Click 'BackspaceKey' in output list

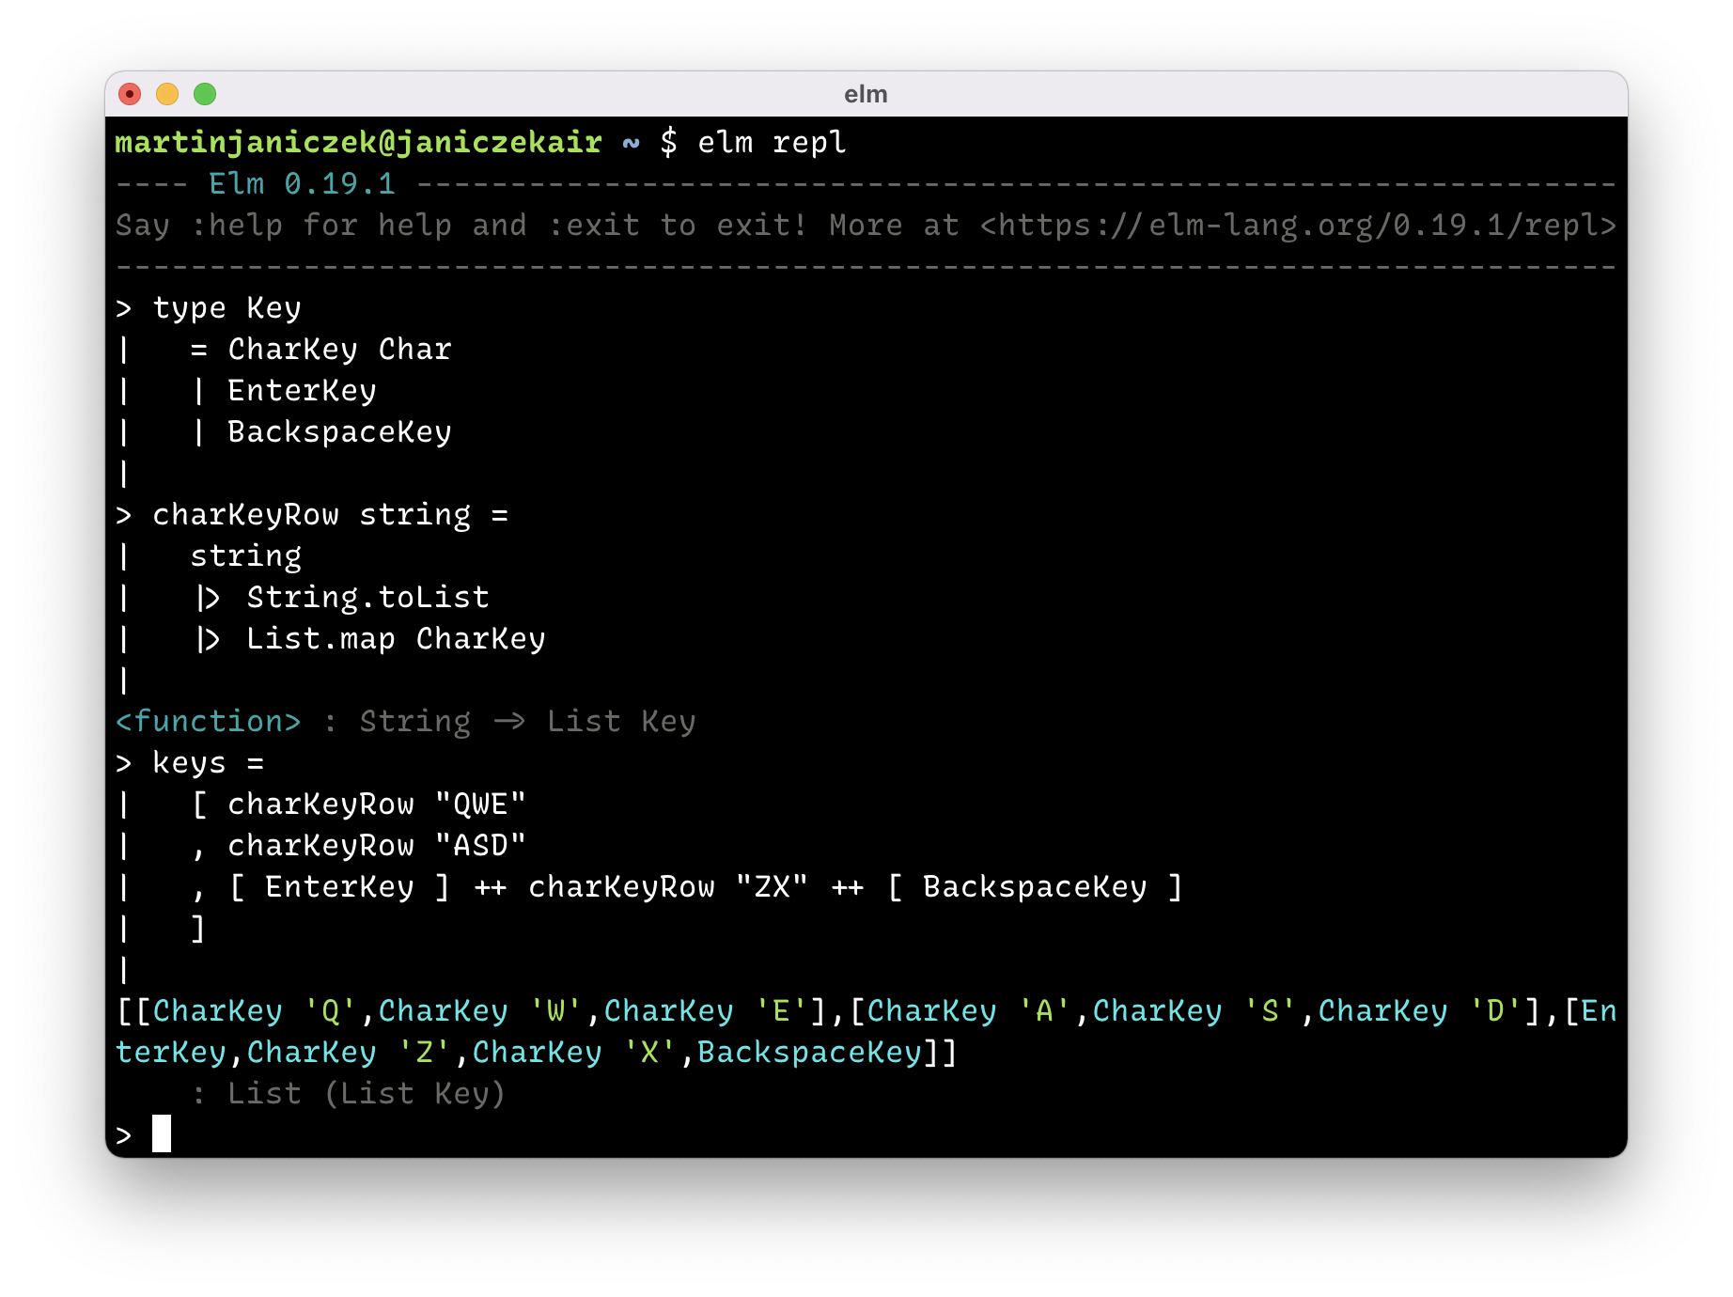tap(809, 1053)
